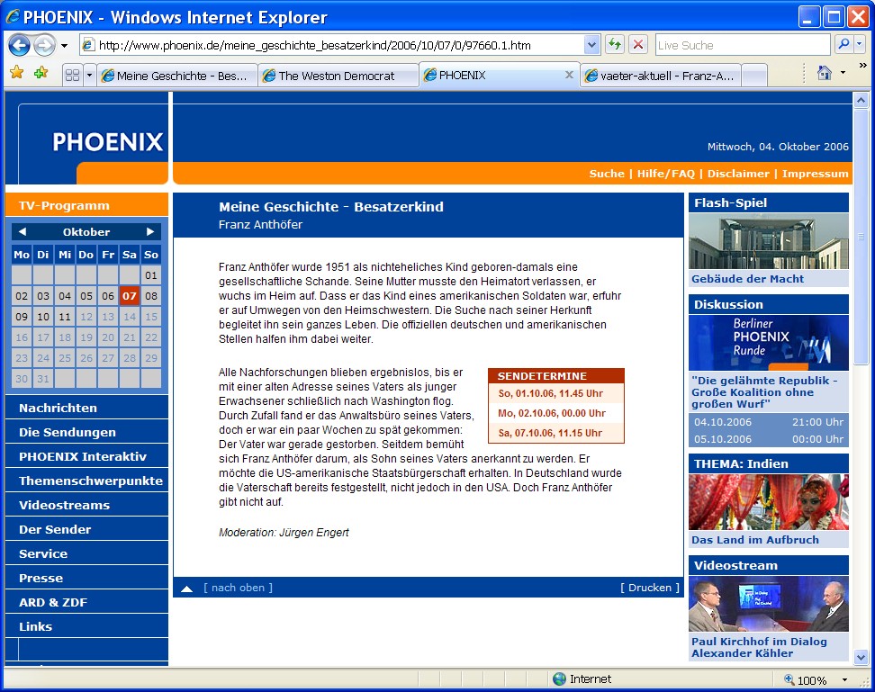875x692 pixels.
Task: Click into the Live Suche search box
Action: pyautogui.click(x=743, y=45)
